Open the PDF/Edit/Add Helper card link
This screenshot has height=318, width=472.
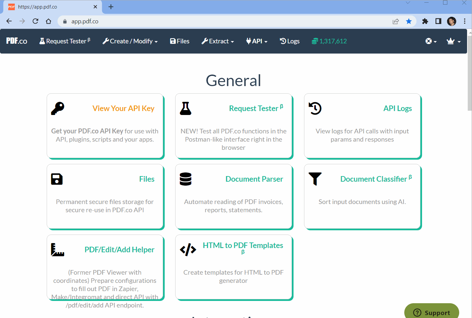tap(119, 250)
